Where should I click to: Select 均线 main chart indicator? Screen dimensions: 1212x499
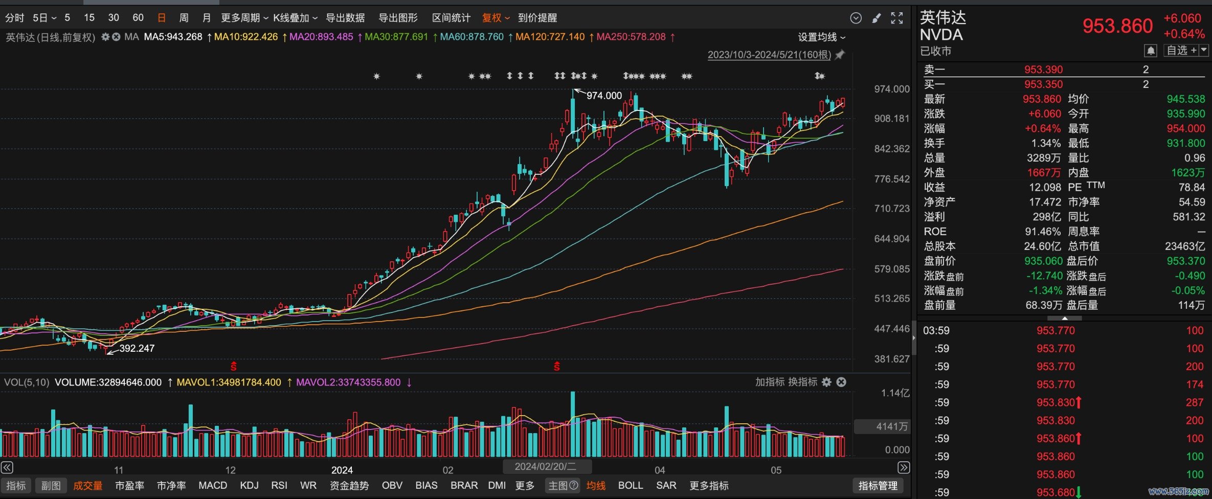point(596,486)
